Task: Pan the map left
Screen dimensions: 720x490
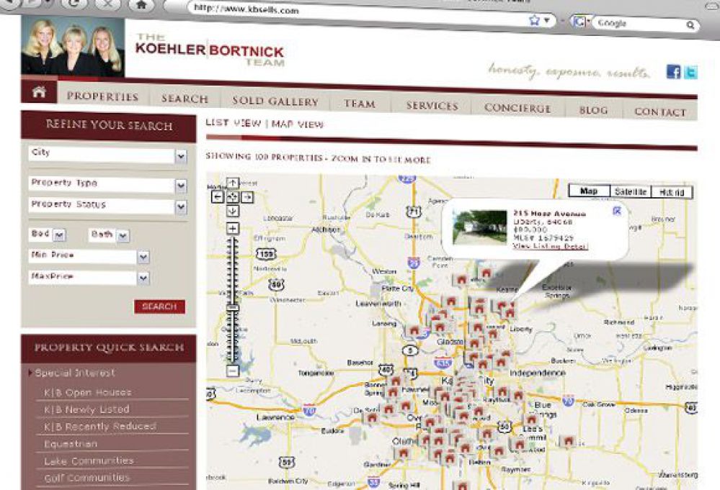Action: click(x=218, y=197)
